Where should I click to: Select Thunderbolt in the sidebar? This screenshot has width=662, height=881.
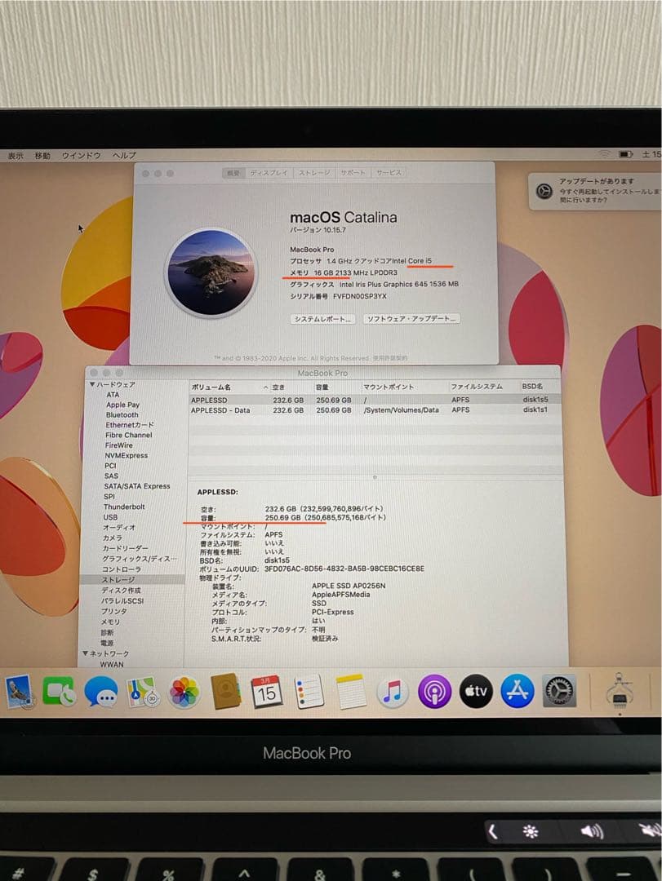[x=124, y=507]
